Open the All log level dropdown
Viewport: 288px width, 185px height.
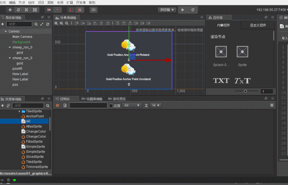(x=132, y=105)
